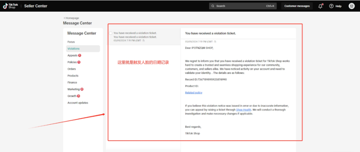Image resolution: width=360 pixels, height=152 pixels.
Task: Click the TikTok Shop logo
Action: 11,6
